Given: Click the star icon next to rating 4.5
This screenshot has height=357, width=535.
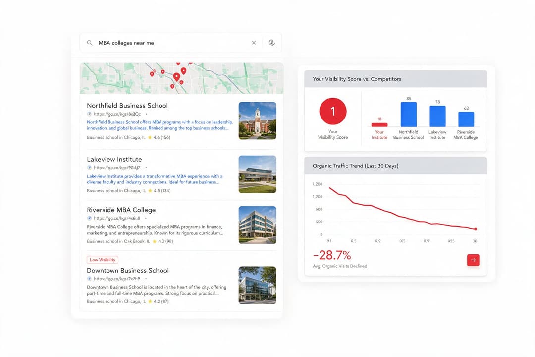Looking at the screenshot, I should [150, 191].
